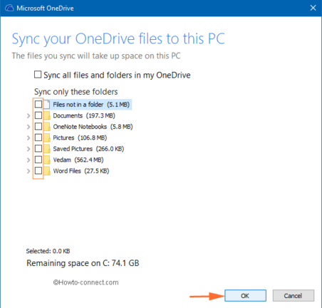Check the Saved Pictures folder checkbox
Viewport: 322px width, 308px height.
pos(38,148)
